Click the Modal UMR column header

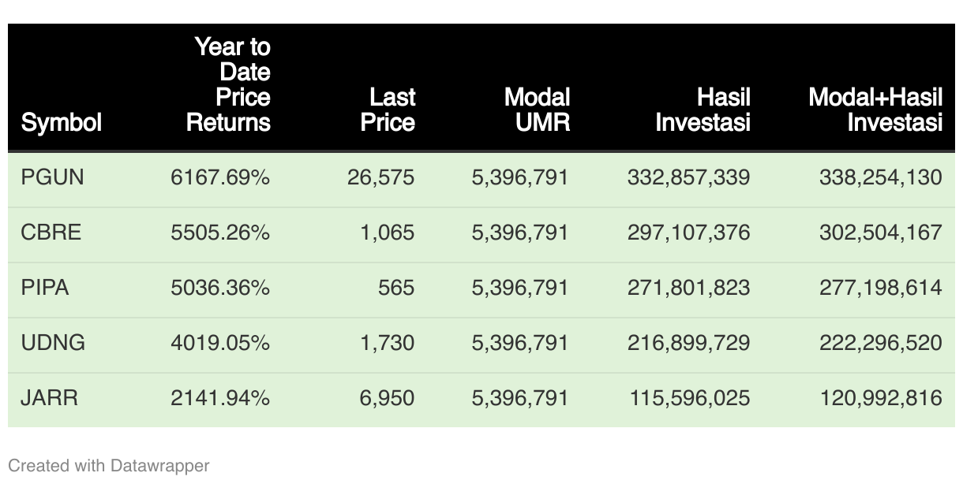point(538,110)
